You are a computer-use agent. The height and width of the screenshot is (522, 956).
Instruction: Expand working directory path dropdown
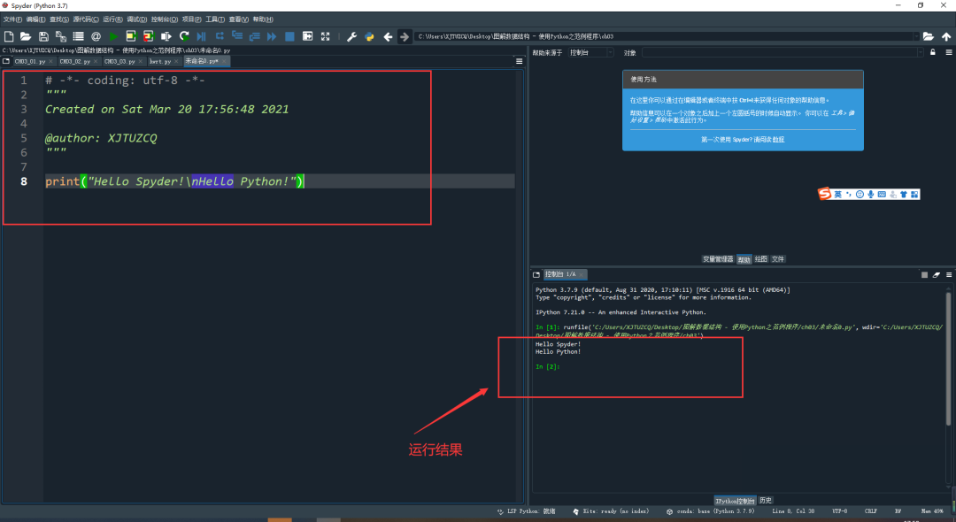[x=916, y=36]
